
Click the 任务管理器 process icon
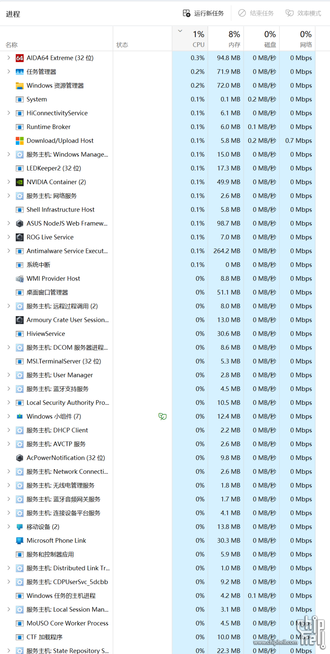coord(20,72)
